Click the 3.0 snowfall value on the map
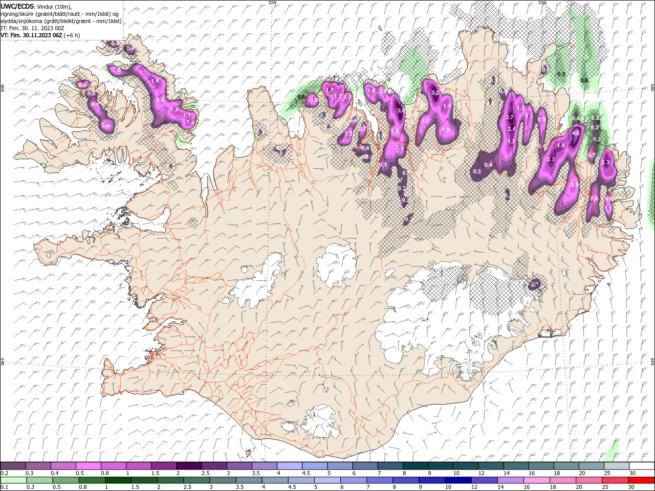 pos(402,110)
